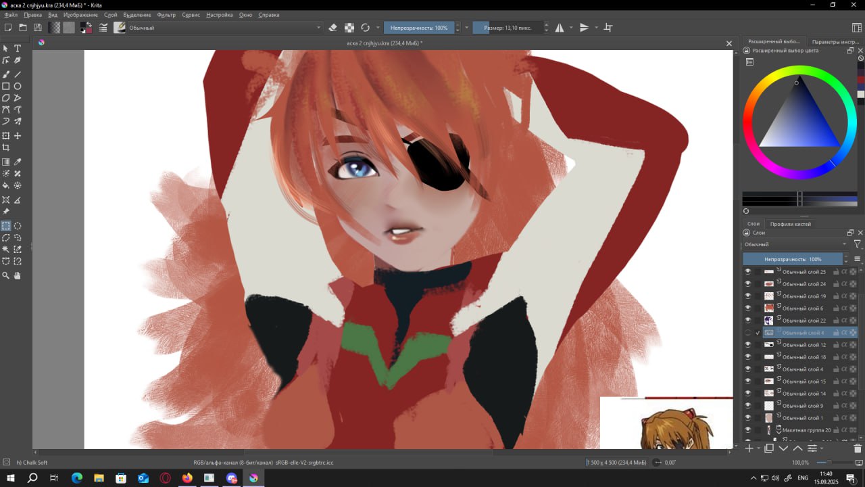The image size is (865, 487).
Task: Close the document tab аска 2
Action: [x=729, y=43]
